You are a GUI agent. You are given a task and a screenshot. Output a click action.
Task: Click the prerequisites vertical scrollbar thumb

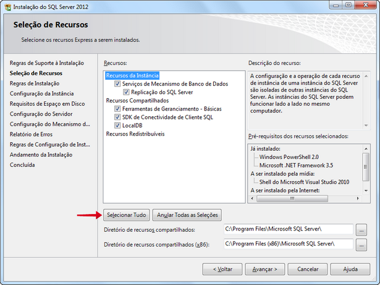pos(366,167)
